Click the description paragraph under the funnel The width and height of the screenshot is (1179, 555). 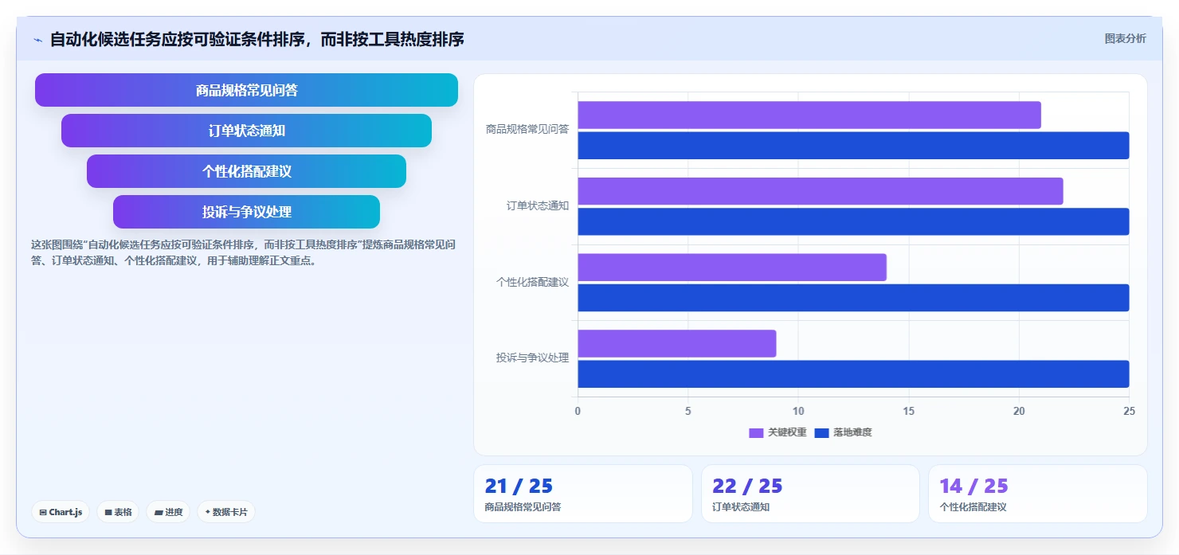(243, 252)
